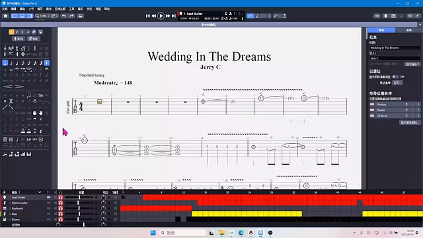
Task: Toggle Rhythm Guitar track visibility
Action: coord(48,203)
